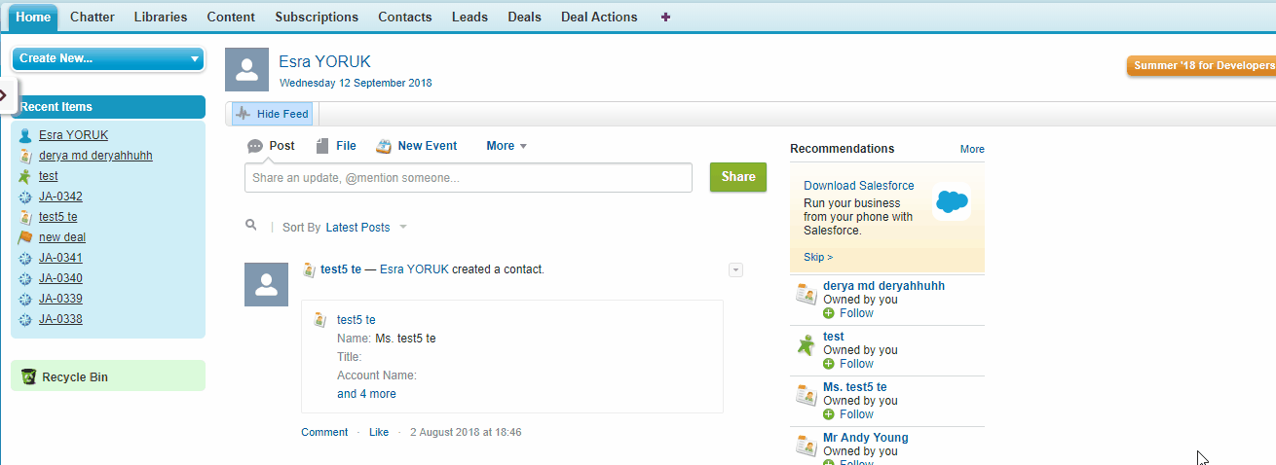Switch to the Leads tab

point(469,18)
